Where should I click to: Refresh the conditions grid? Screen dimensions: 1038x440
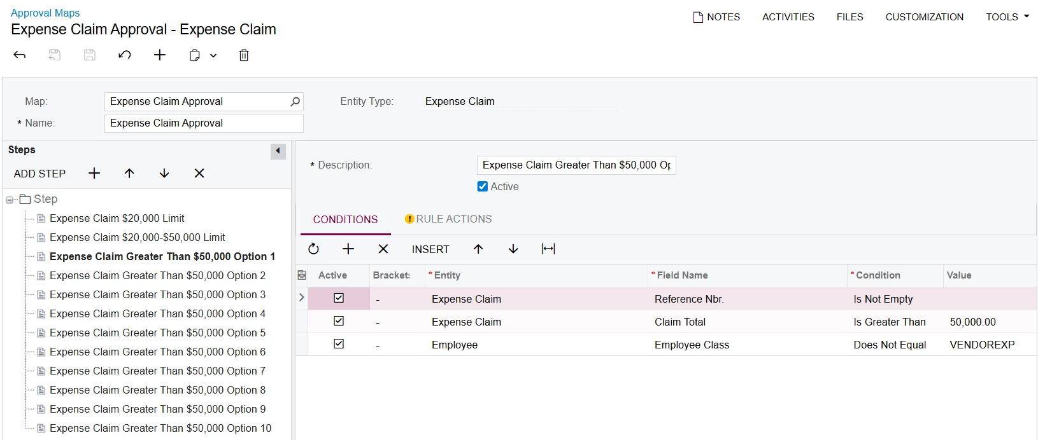pyautogui.click(x=313, y=249)
